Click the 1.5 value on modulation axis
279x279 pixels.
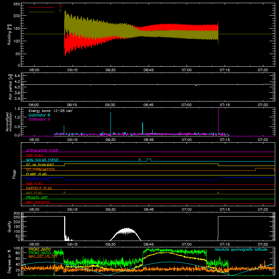[x=17, y=109]
